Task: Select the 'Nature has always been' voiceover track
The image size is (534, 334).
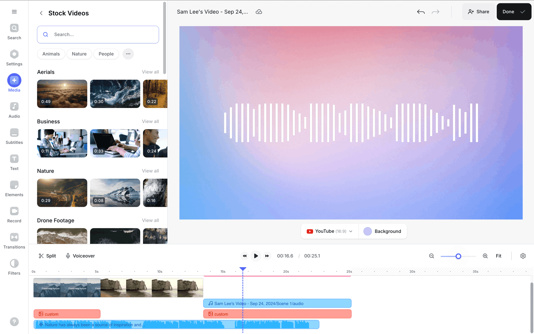Action: (x=176, y=325)
